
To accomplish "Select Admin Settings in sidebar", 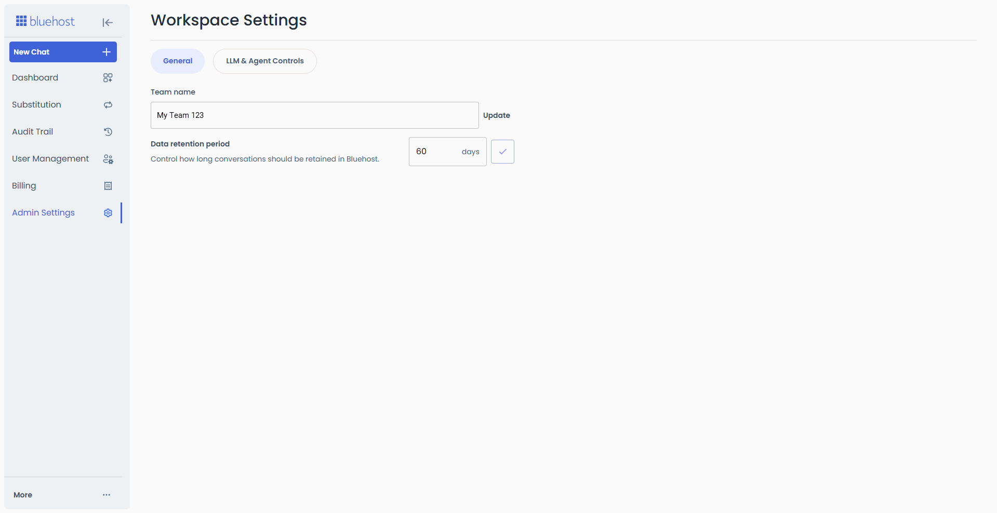I will click(63, 213).
